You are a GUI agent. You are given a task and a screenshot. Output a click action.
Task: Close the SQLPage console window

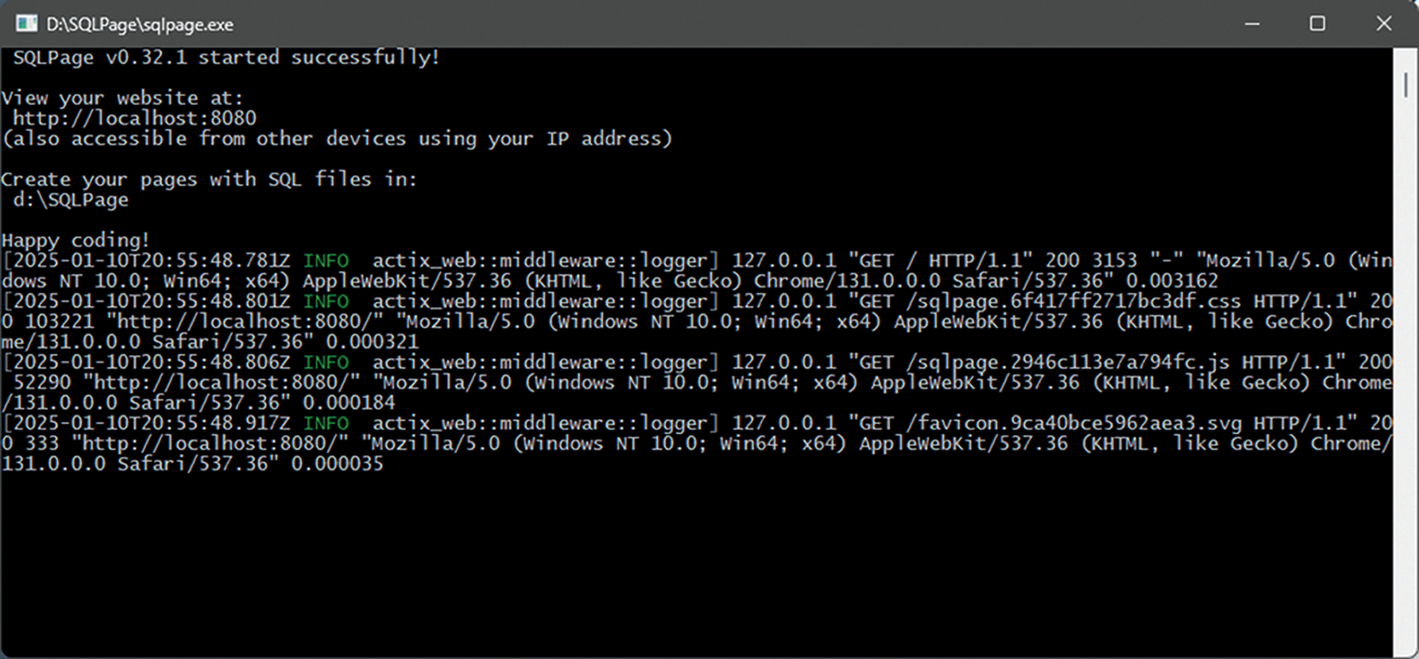1384,24
